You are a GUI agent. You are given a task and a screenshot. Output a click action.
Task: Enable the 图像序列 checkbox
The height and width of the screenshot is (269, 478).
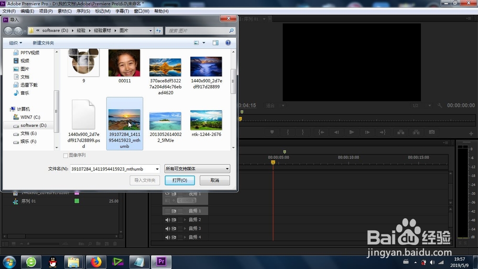(65, 156)
